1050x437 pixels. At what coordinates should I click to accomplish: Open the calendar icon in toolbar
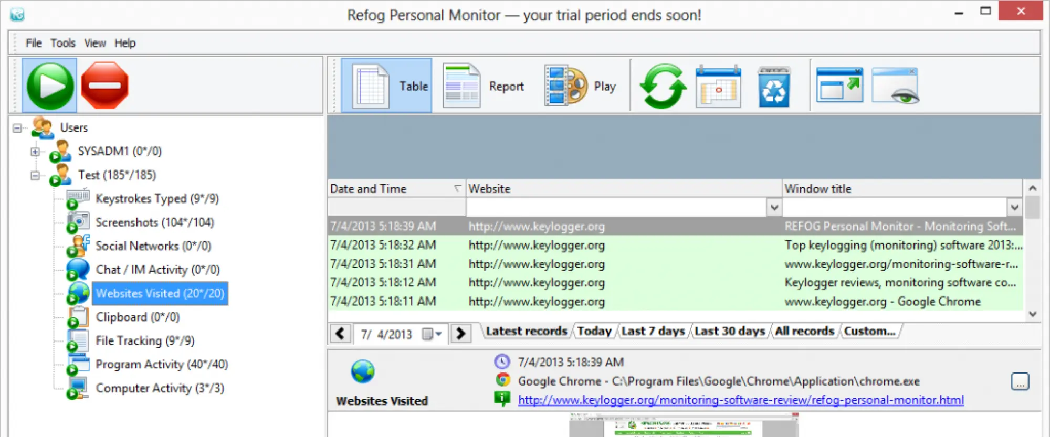[718, 87]
